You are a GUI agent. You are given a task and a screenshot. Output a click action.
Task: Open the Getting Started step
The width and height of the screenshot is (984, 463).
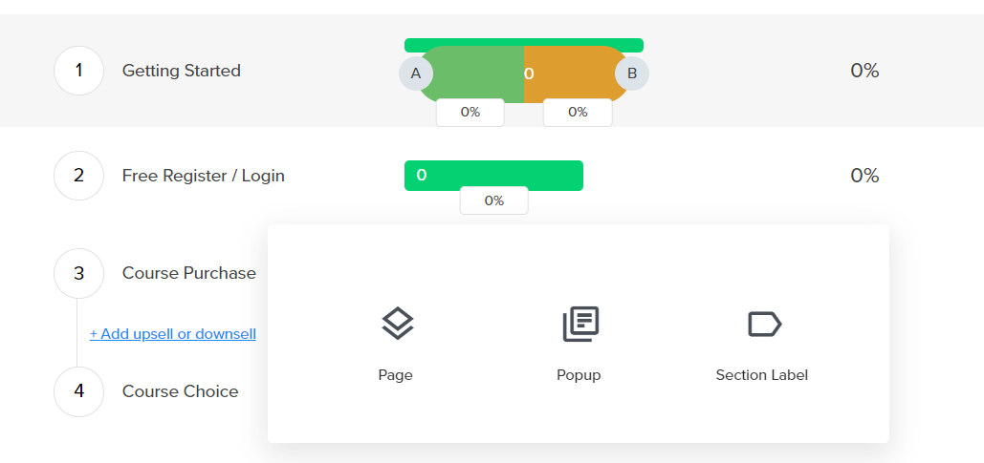point(182,71)
